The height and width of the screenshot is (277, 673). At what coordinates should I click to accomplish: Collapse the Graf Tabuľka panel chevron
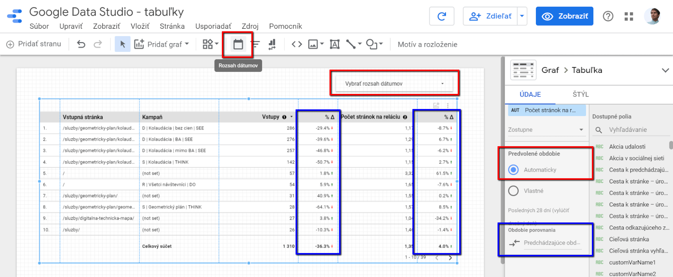click(665, 70)
